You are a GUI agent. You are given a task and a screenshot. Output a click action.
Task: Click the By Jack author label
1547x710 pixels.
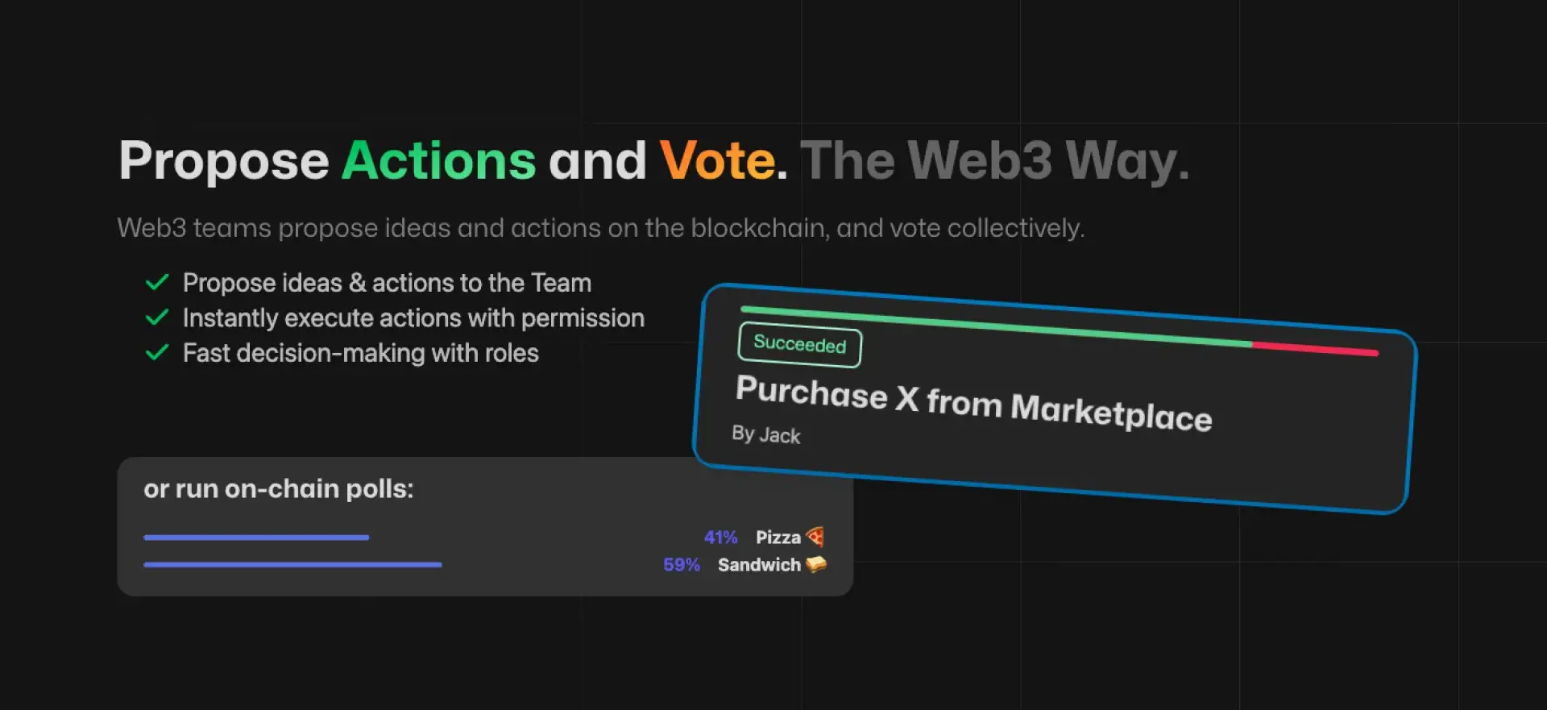[765, 434]
